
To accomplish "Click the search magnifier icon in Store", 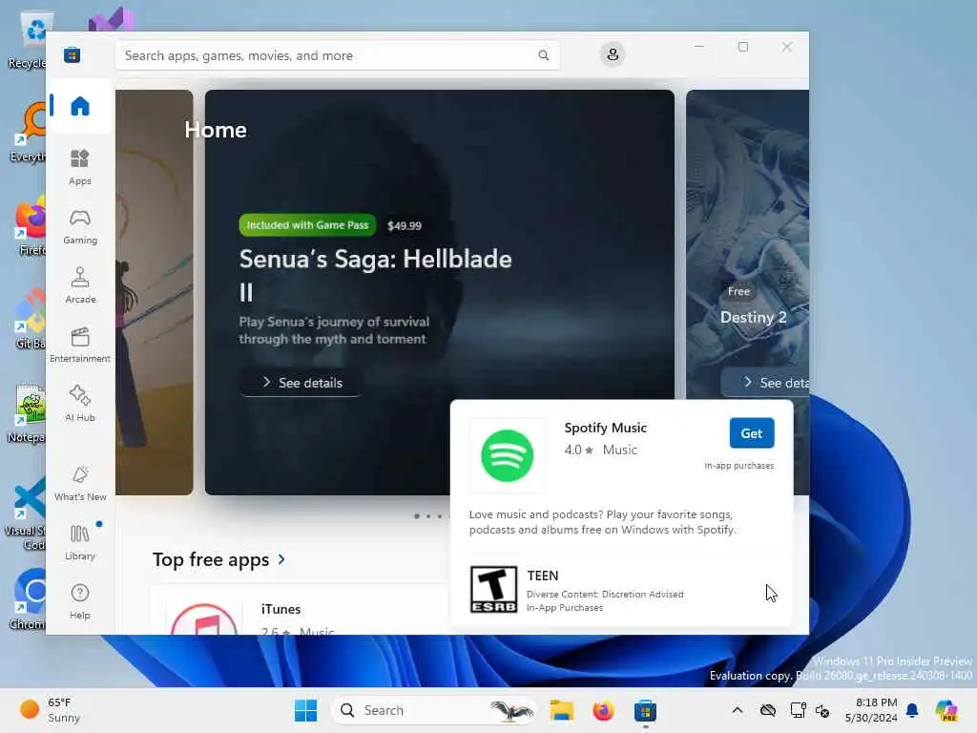I will point(543,55).
